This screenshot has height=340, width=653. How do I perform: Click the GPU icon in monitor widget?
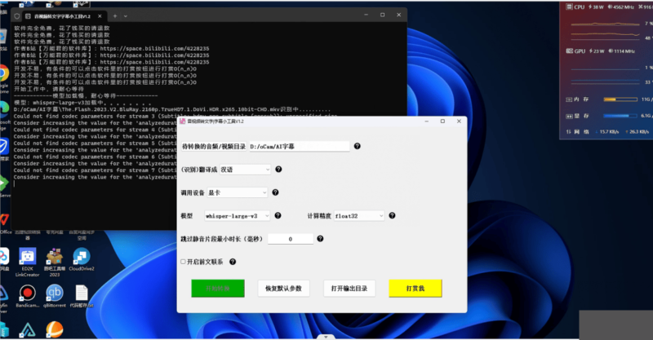(569, 51)
